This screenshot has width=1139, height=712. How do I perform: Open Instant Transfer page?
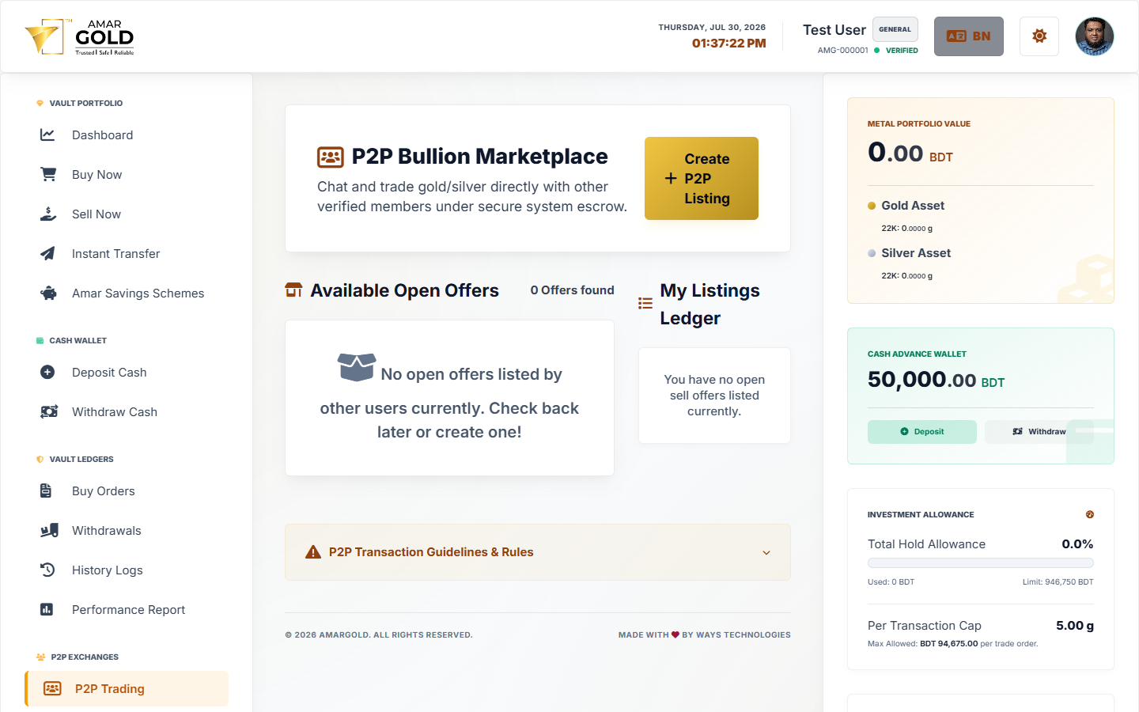[x=127, y=253]
